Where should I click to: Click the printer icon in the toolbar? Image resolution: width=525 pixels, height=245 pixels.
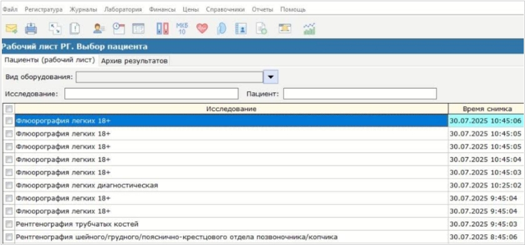(31, 29)
